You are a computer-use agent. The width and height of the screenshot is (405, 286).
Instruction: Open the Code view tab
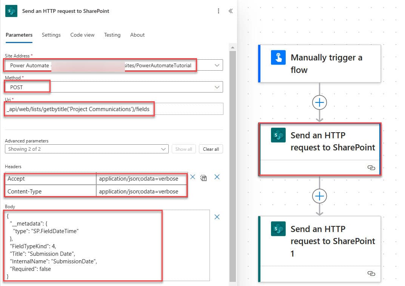point(82,35)
